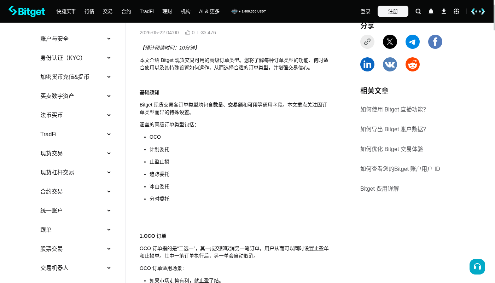Screen dimensions: 495x283
Task: Open the TradFi top menu
Action: (147, 11)
